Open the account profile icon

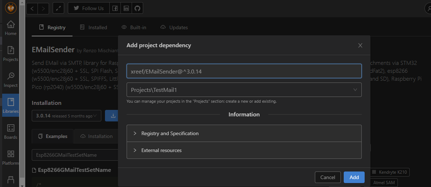tap(428, 8)
